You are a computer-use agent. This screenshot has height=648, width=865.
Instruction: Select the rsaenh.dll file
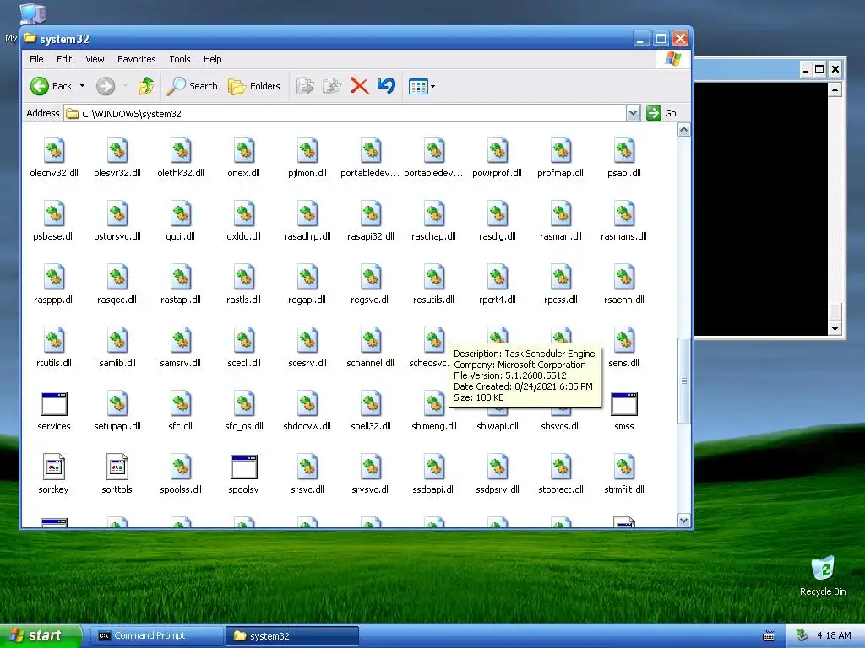click(624, 283)
